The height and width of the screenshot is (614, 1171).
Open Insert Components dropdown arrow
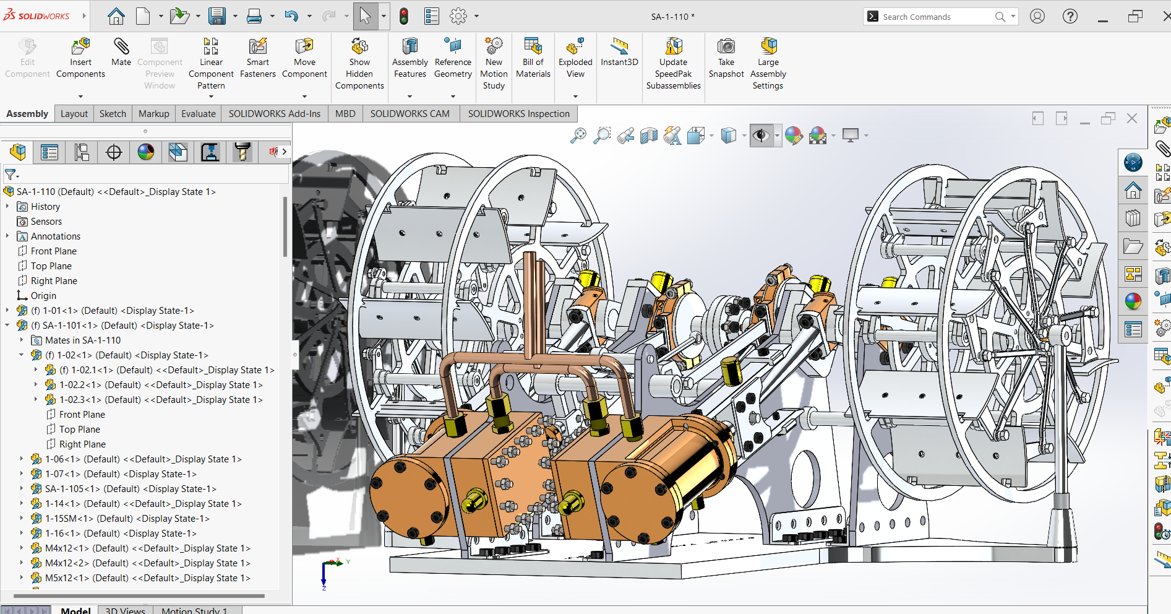(x=80, y=97)
